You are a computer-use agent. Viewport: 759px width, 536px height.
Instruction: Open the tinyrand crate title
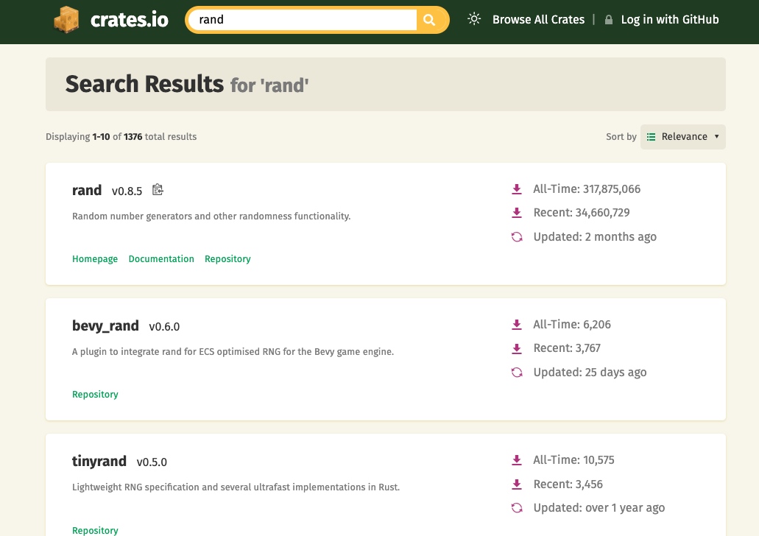[99, 462]
